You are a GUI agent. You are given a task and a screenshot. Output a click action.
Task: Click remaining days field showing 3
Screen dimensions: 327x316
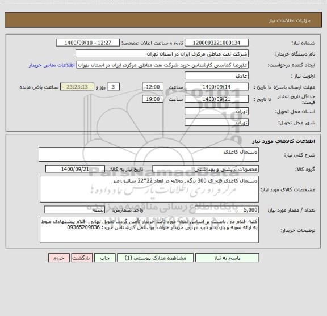tap(113, 87)
